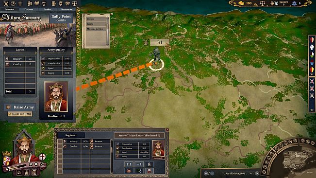Switch to the Summary tab
Screen dimensions: 316x178
click(x=10, y=9)
